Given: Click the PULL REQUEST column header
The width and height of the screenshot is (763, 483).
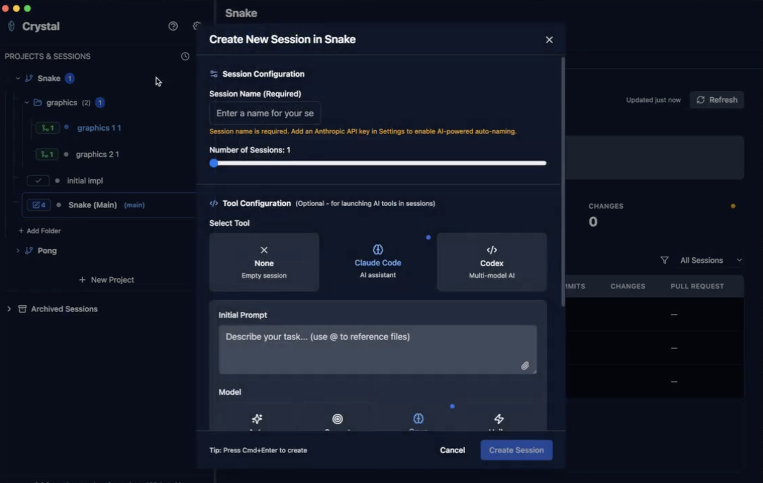Looking at the screenshot, I should (697, 286).
